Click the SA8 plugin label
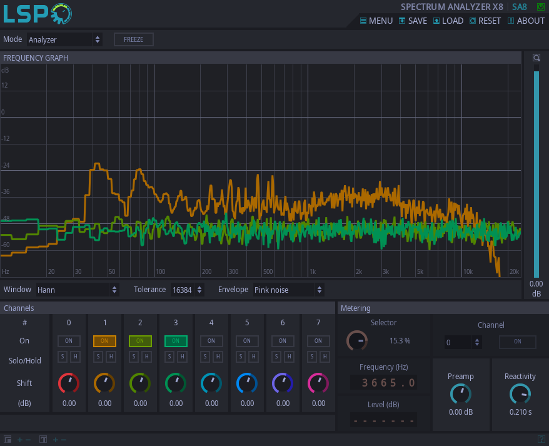 pos(520,7)
